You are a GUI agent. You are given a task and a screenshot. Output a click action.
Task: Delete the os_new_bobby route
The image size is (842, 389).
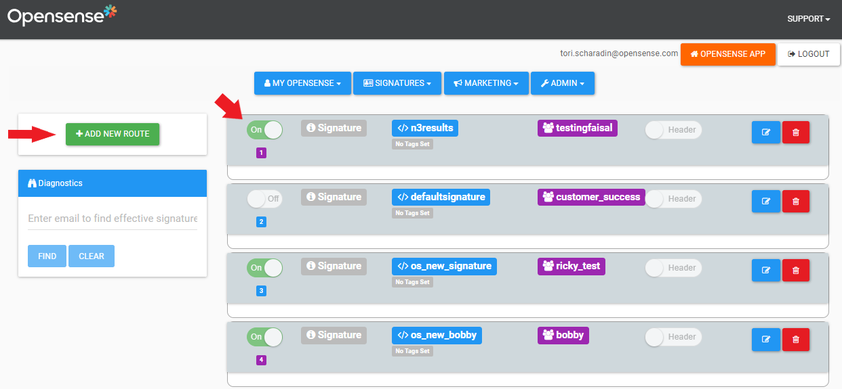[796, 340]
